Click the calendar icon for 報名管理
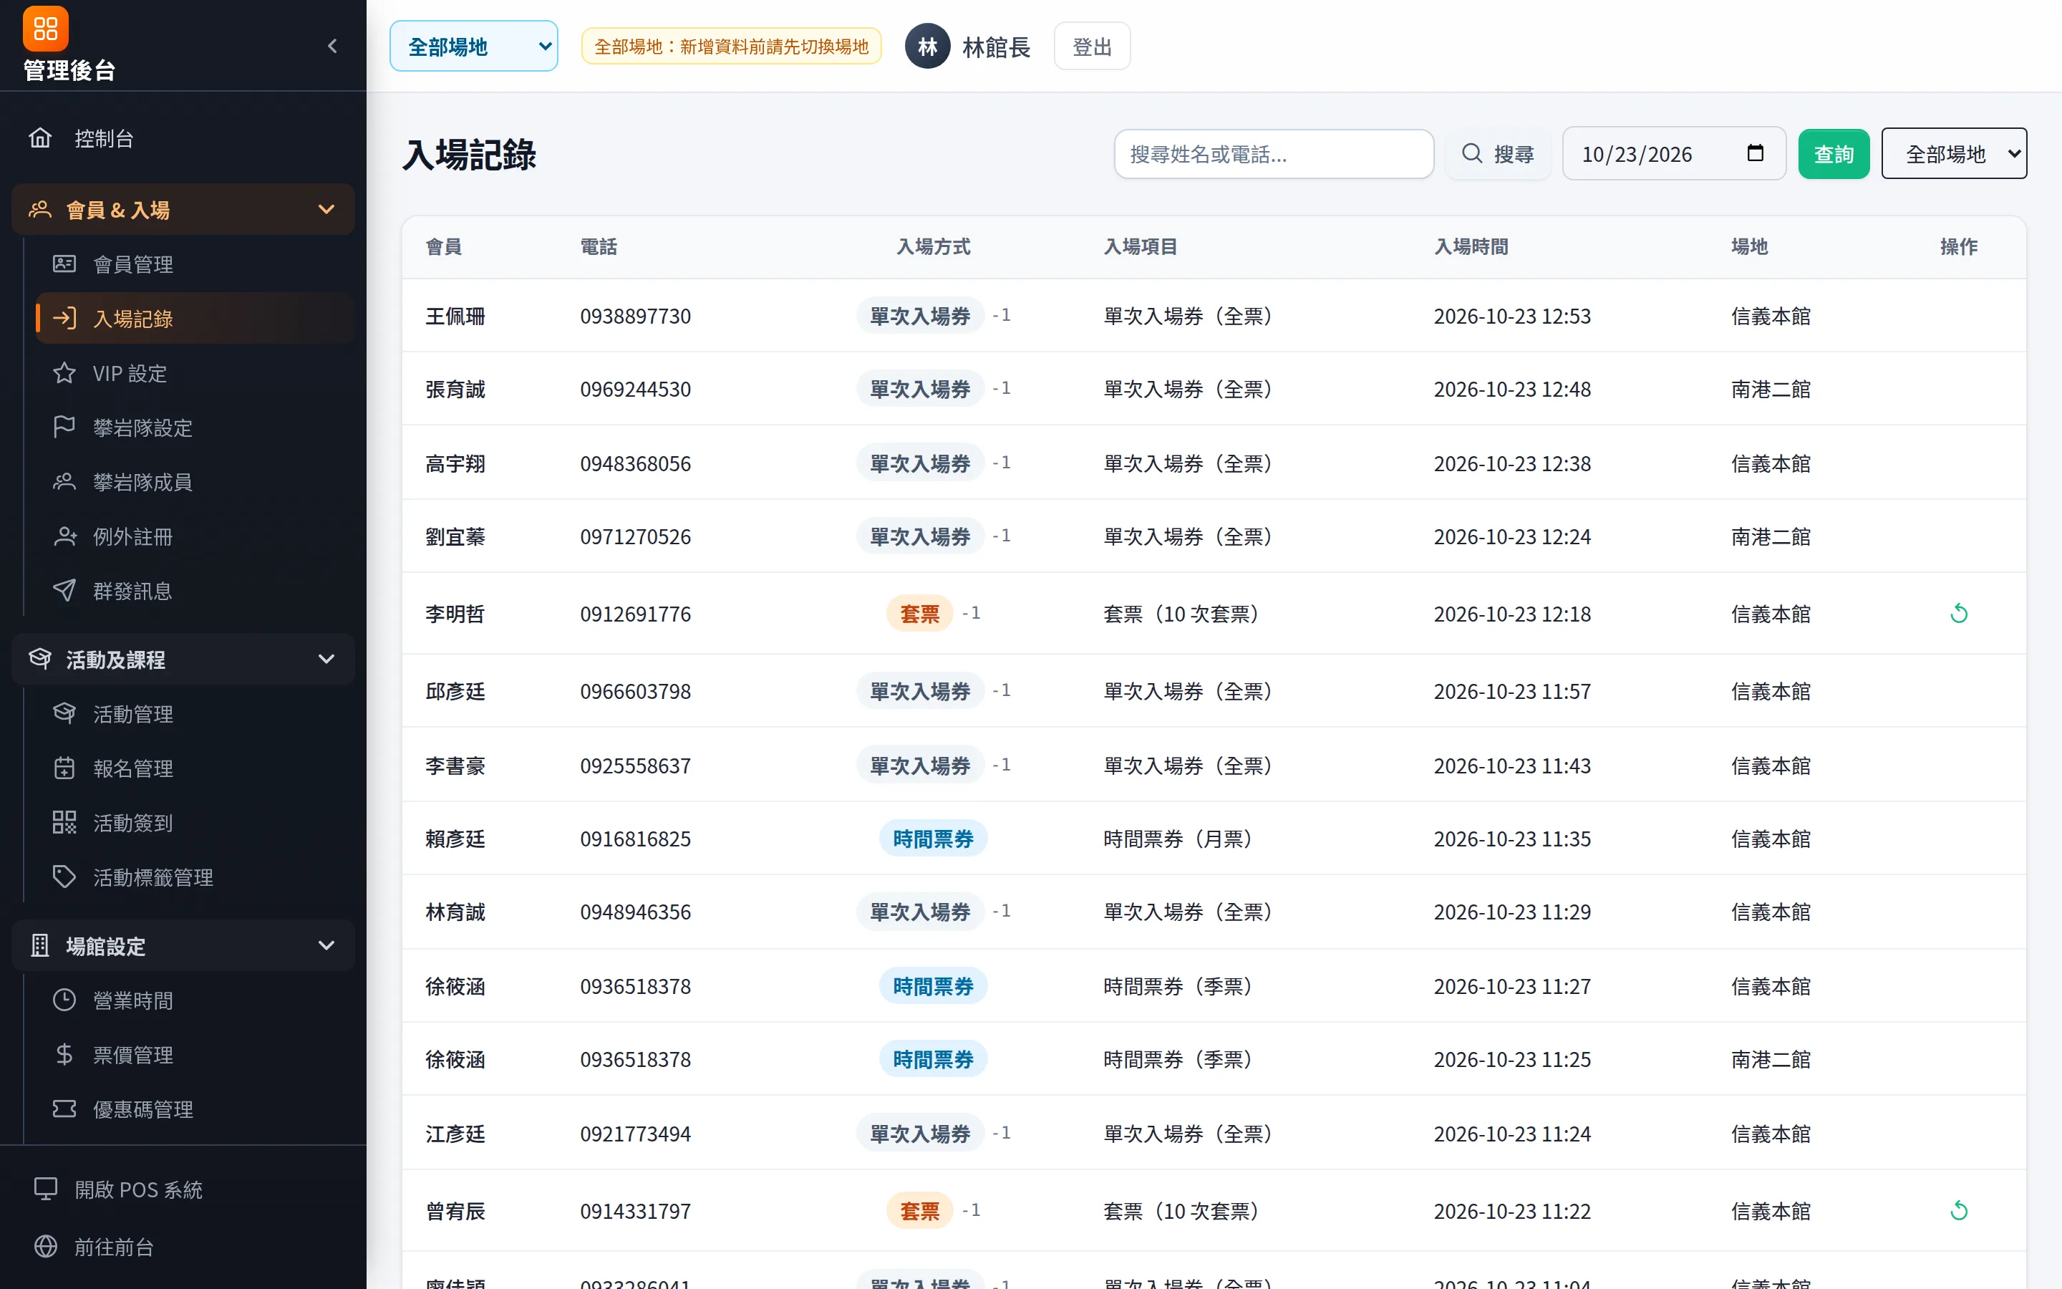The width and height of the screenshot is (2062, 1289). (64, 768)
